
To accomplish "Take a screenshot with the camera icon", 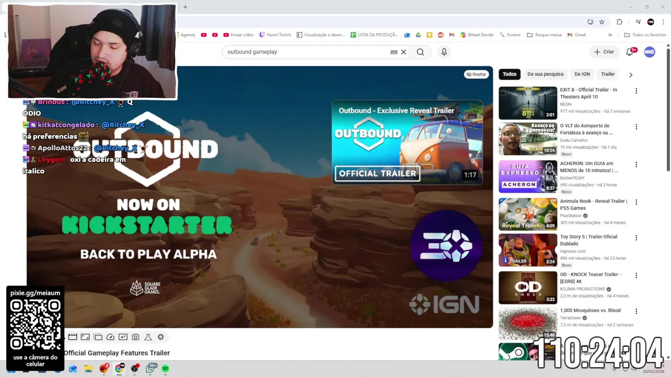I will pyautogui.click(x=136, y=337).
